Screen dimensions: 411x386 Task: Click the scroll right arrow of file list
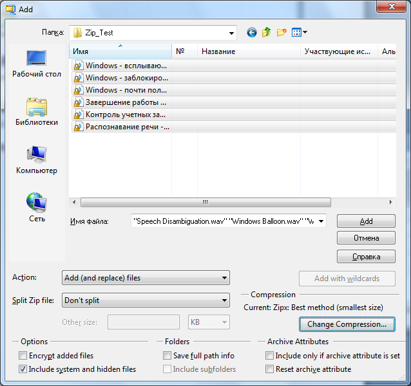point(390,202)
